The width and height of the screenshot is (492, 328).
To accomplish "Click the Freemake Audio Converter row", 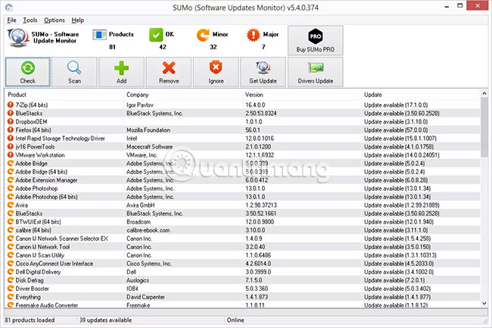I will pos(242,305).
